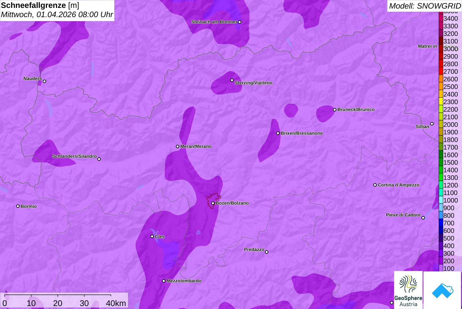
Task: Click the Nauders location dot
Action: tap(45, 81)
